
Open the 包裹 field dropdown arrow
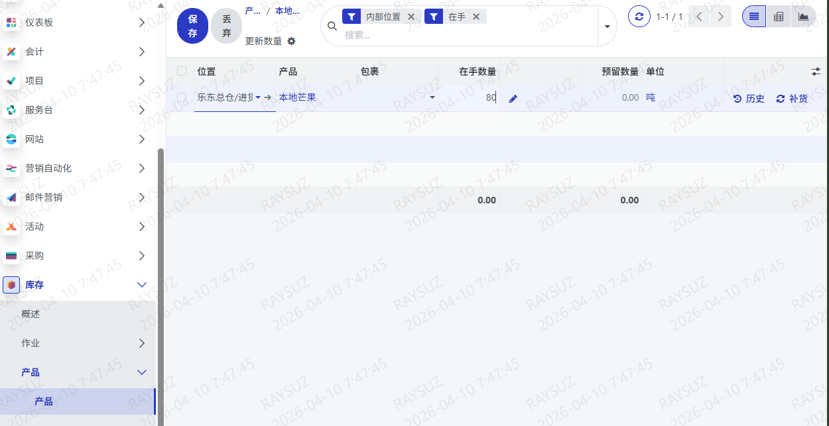point(432,97)
